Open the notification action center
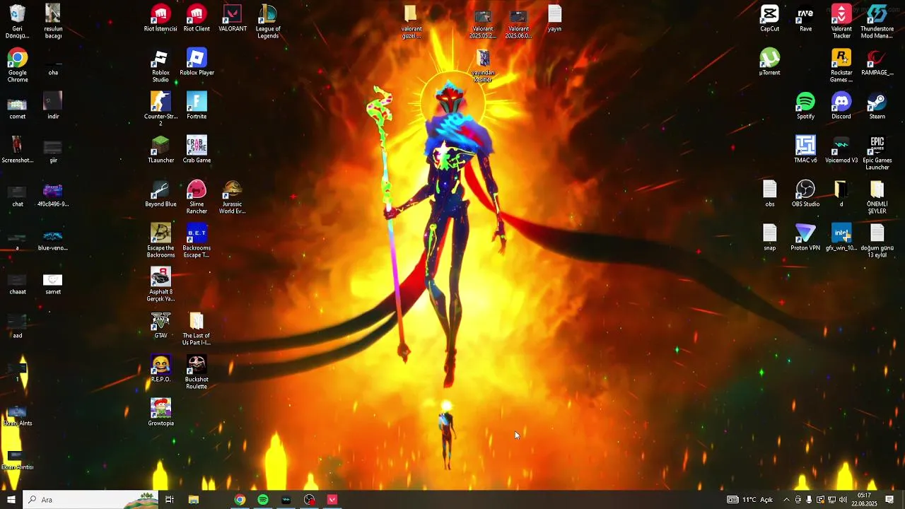Image resolution: width=905 pixels, height=509 pixels. pyautogui.click(x=890, y=500)
